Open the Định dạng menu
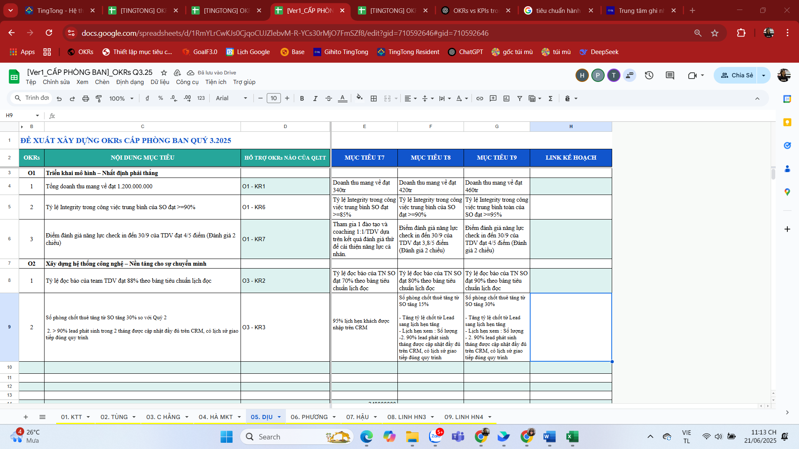The width and height of the screenshot is (799, 449). click(130, 82)
